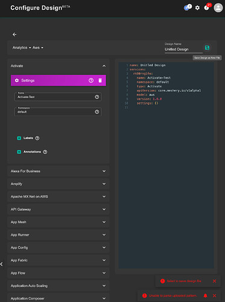
Task: Dismiss the failed to save design notification
Action: [214, 281]
